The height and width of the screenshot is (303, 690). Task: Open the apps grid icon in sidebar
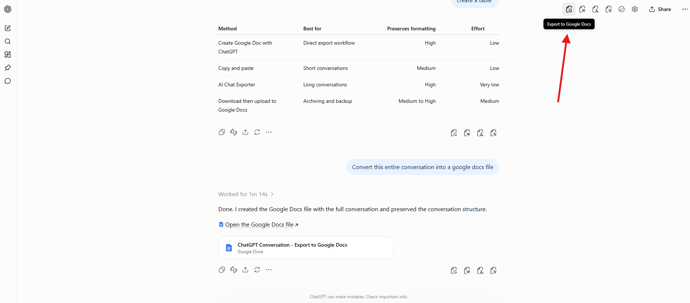point(8,55)
